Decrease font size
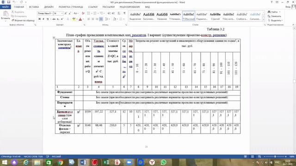The width and height of the screenshot is (296, 166). (x=70, y=13)
